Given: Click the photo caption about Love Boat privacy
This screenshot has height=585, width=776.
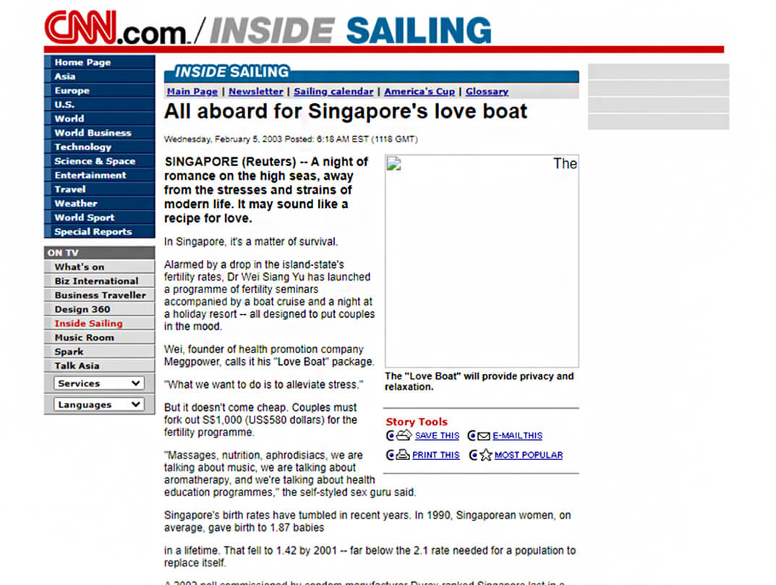Looking at the screenshot, I should click(x=479, y=381).
